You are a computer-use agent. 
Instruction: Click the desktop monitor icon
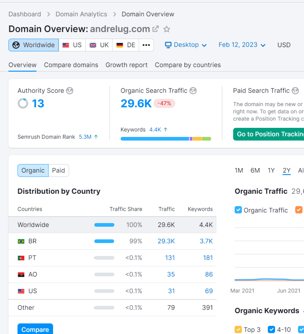click(168, 45)
